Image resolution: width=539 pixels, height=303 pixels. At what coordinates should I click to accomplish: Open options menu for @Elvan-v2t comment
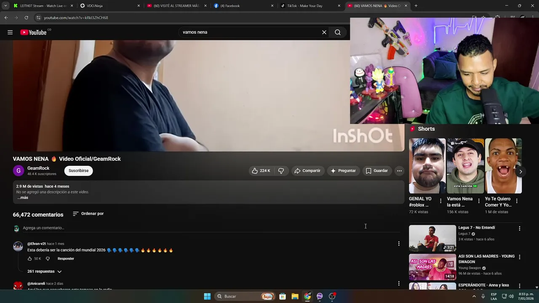[x=399, y=244]
